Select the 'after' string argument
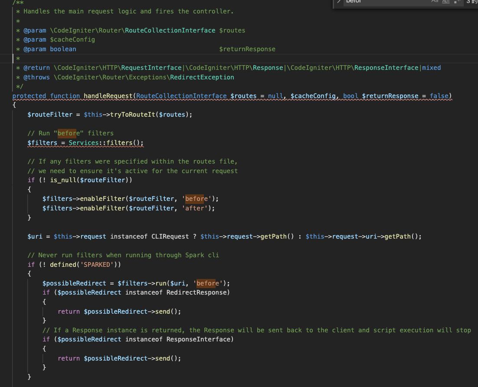This screenshot has width=478, height=387. tap(198, 208)
